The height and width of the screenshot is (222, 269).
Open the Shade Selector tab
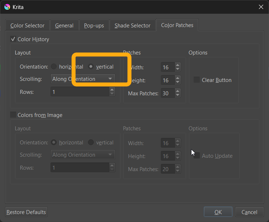coord(132,26)
